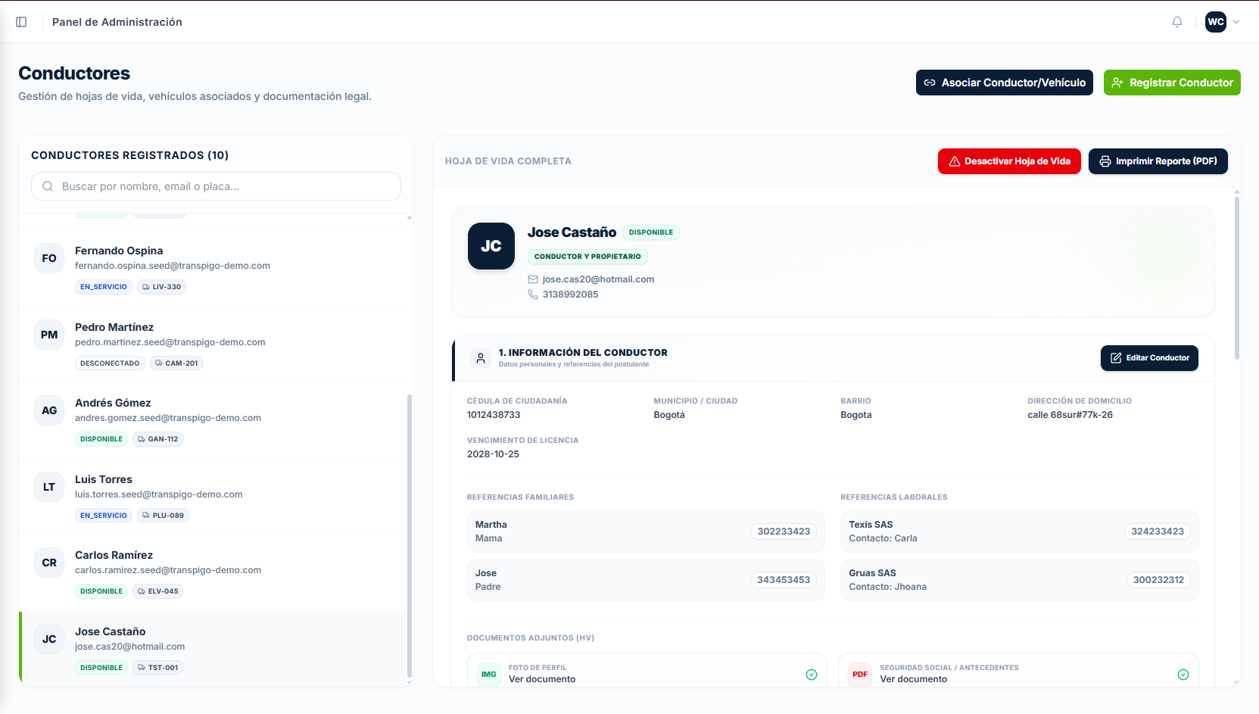
Task: Click the phone icon beside 3138992085
Action: tap(533, 295)
